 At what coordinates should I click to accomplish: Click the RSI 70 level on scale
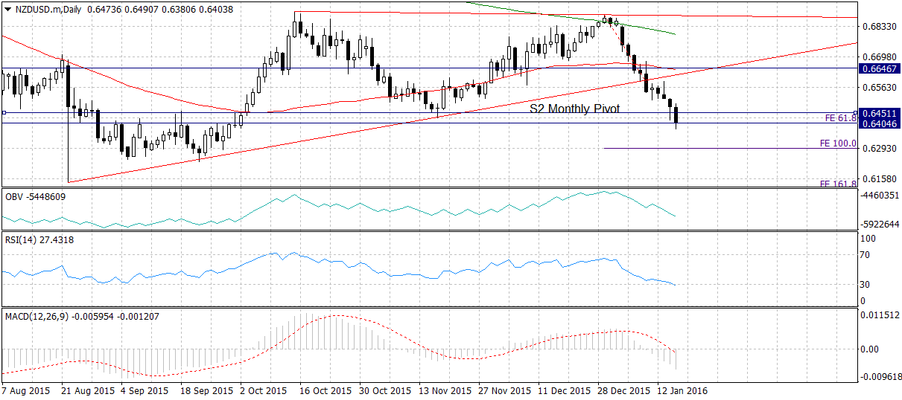point(866,255)
